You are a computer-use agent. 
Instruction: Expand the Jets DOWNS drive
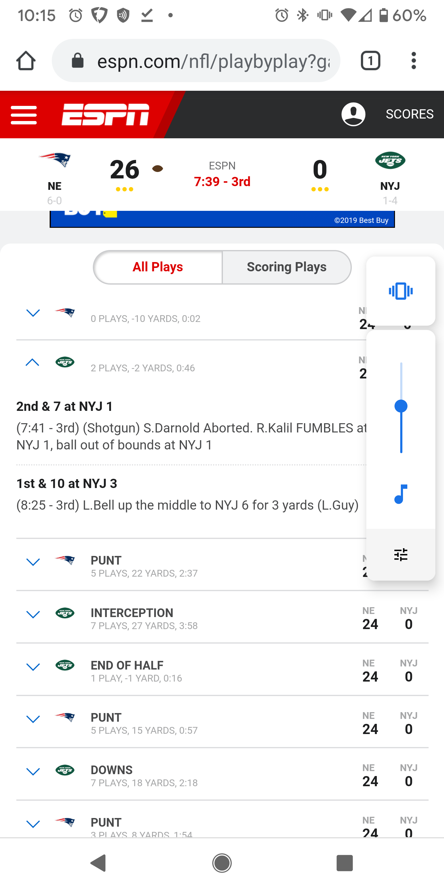coord(33,772)
